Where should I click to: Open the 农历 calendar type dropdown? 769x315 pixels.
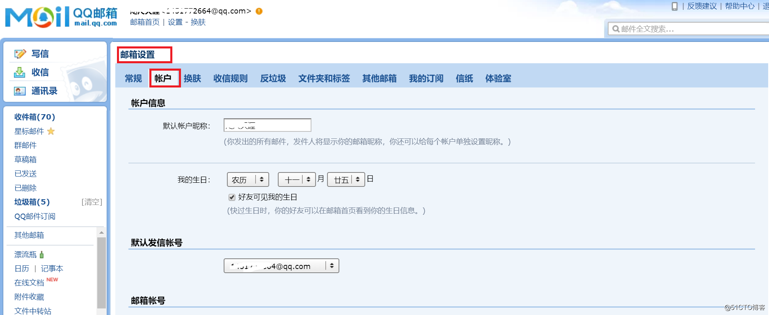248,179
